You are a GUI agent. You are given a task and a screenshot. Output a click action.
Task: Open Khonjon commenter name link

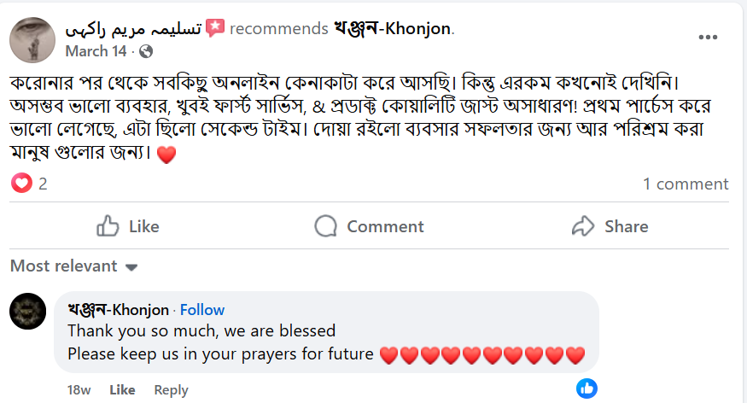point(119,309)
